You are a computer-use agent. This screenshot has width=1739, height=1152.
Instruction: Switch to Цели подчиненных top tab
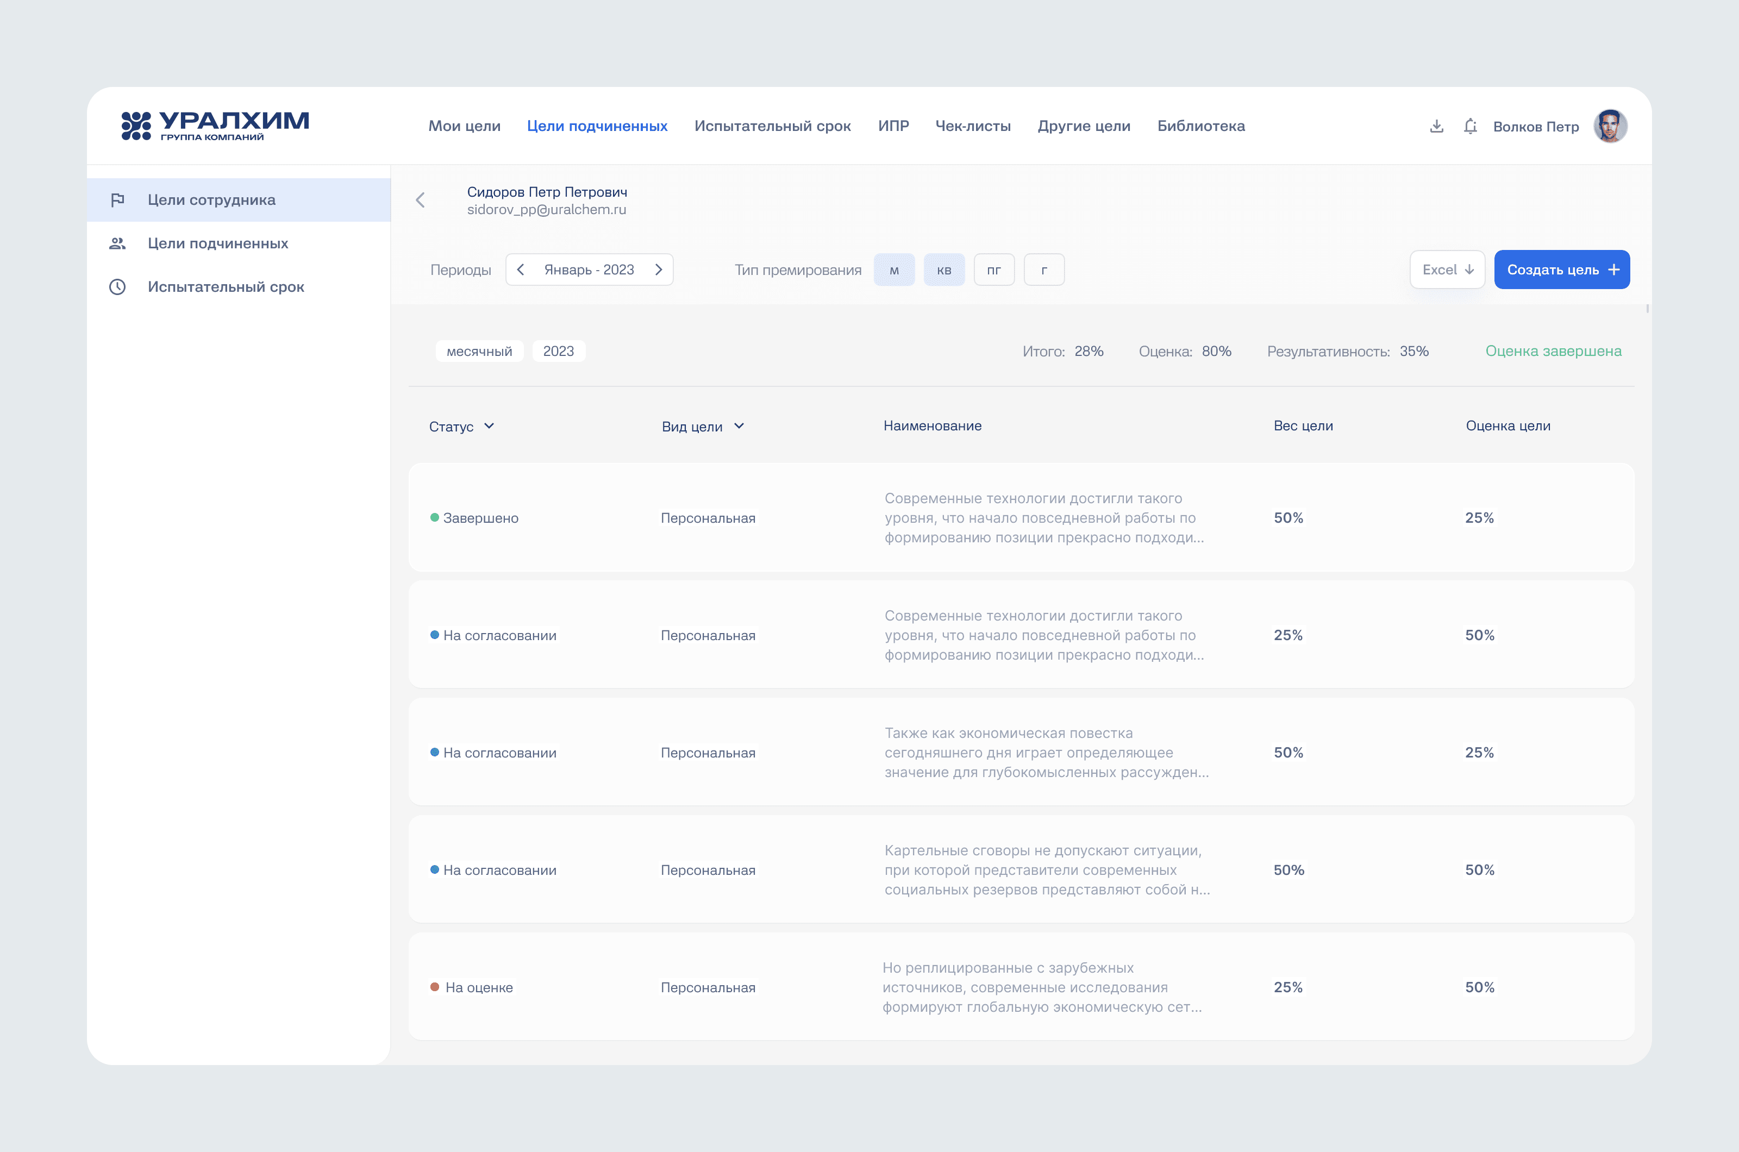point(597,127)
